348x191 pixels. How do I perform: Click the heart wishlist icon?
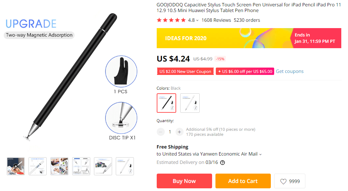click(x=284, y=181)
